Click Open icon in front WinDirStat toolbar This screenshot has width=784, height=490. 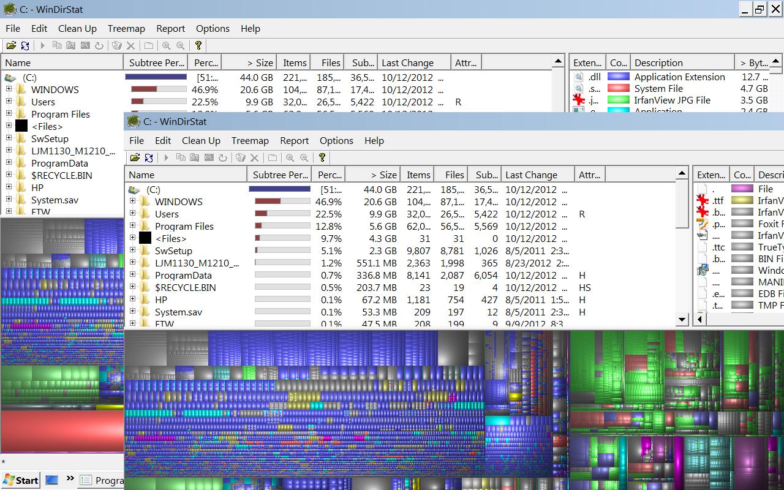(x=135, y=157)
